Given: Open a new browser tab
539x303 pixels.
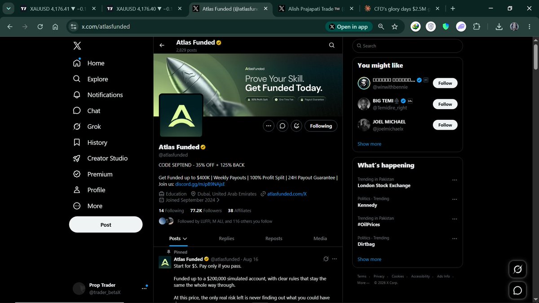Looking at the screenshot, I should [452, 9].
